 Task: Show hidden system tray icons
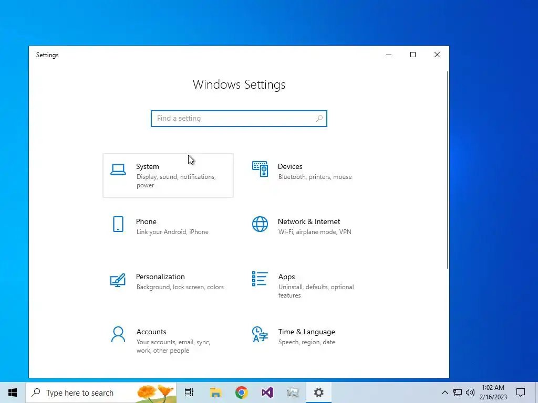pyautogui.click(x=444, y=393)
